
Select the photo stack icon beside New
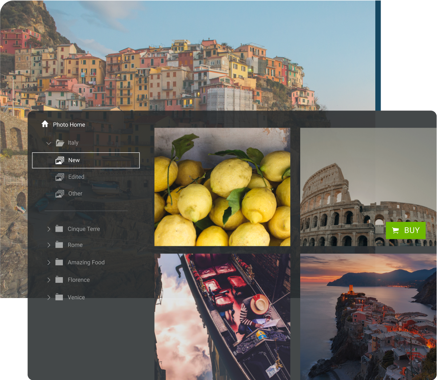click(x=60, y=160)
